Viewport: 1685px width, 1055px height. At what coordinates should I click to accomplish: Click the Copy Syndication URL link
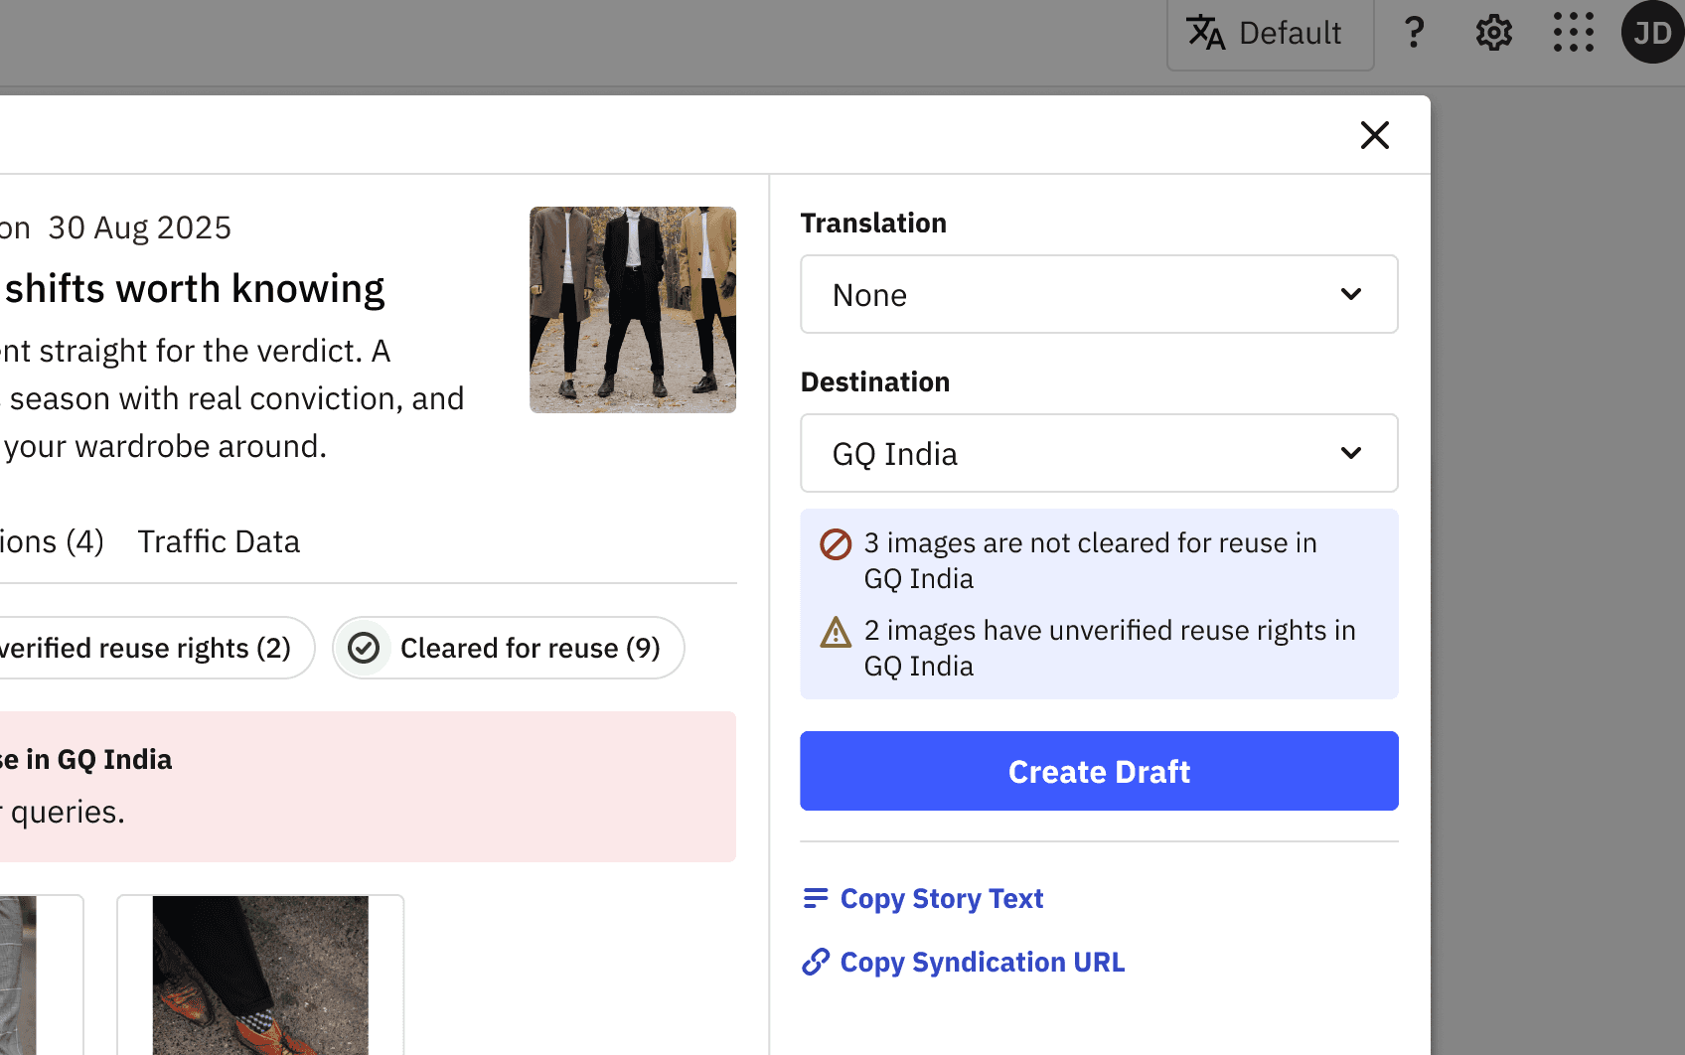coord(964,962)
